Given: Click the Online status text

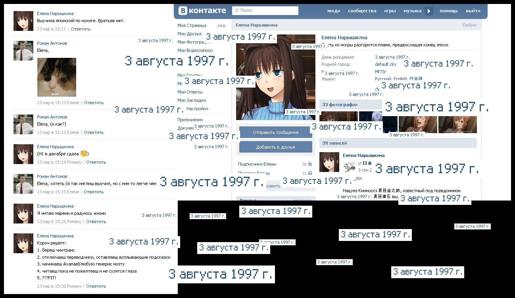Looking at the screenshot, I should click(469, 25).
